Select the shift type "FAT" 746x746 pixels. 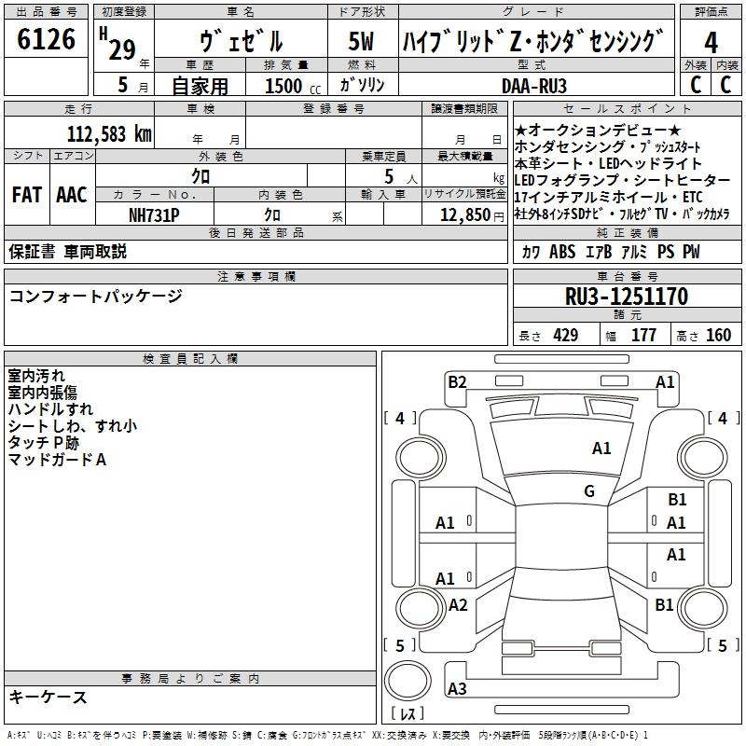(x=27, y=195)
